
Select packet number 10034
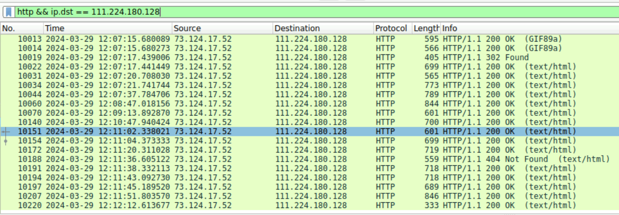pyautogui.click(x=310, y=85)
